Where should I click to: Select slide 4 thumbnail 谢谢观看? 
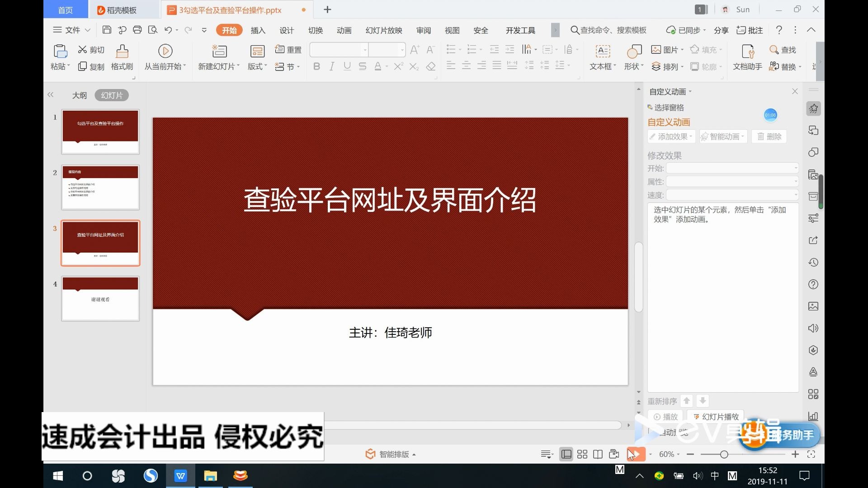tap(100, 299)
